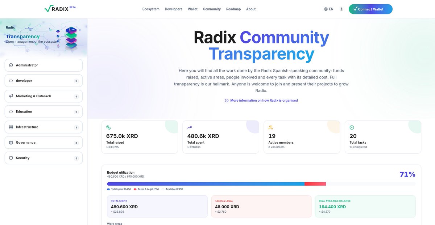The image size is (435, 225).
Task: Open the TOTAL SPENT 480.600 XRD card
Action: [x=157, y=207]
